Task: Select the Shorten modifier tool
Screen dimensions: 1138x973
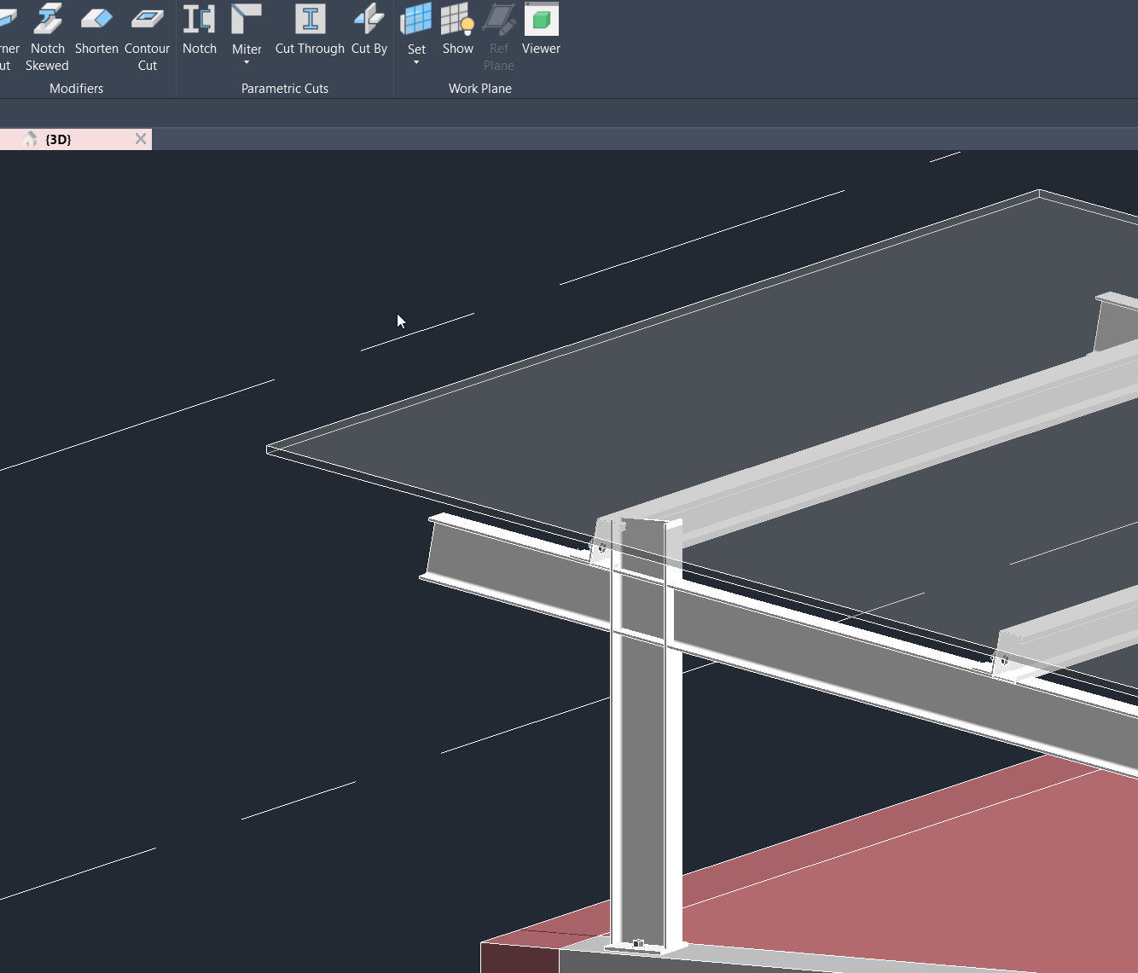Action: pyautogui.click(x=96, y=34)
